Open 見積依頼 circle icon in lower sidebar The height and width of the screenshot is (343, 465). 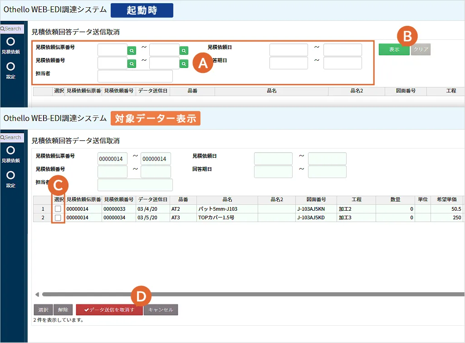pyautogui.click(x=11, y=150)
